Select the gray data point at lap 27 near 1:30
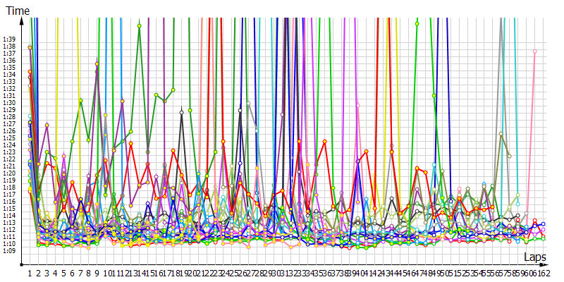 pos(248,103)
